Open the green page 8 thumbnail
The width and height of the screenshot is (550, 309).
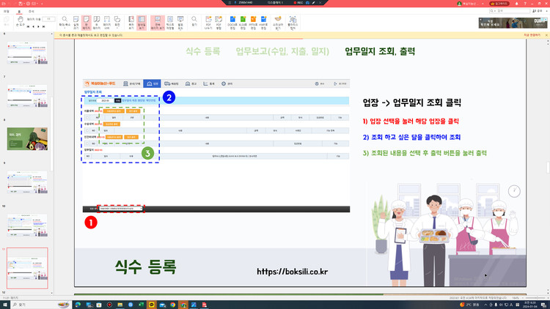[27, 138]
